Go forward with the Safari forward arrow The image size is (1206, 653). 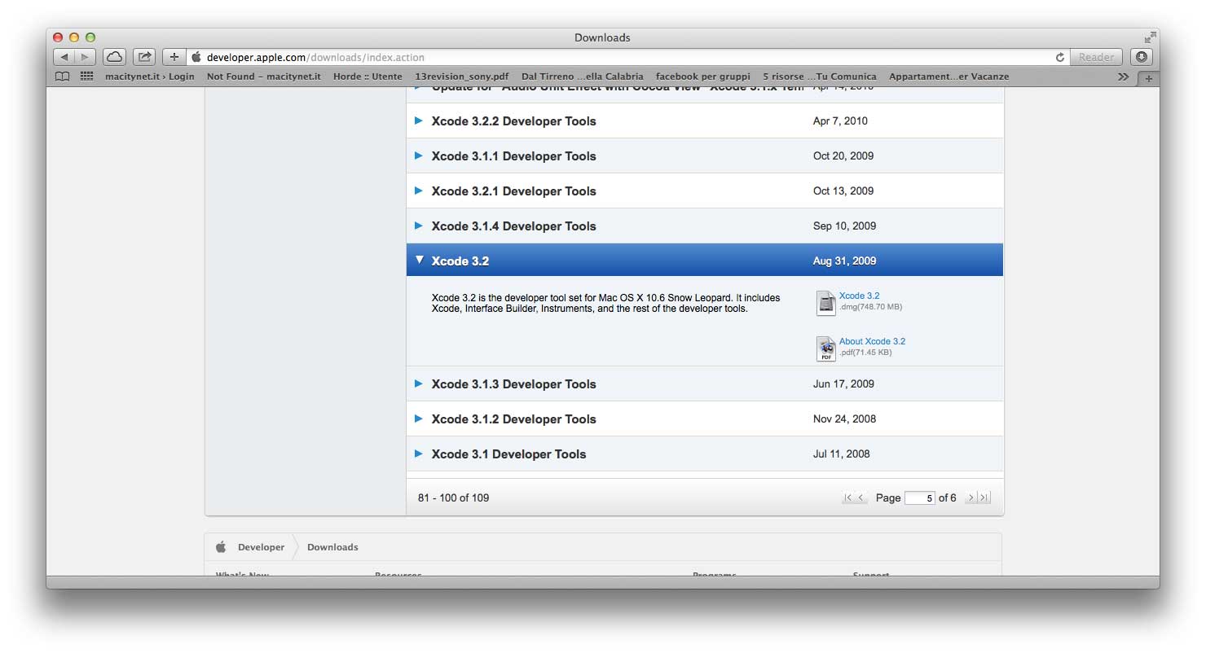coord(86,57)
